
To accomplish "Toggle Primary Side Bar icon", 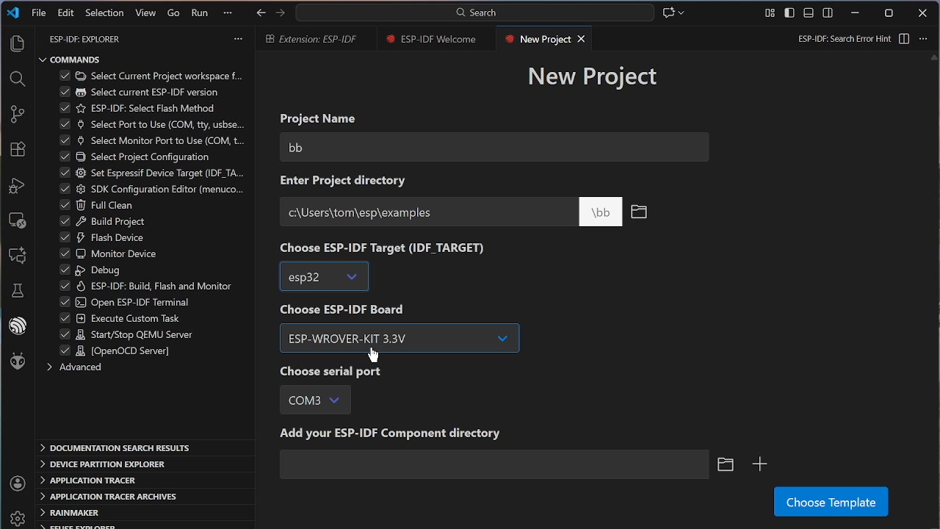I will pos(789,12).
